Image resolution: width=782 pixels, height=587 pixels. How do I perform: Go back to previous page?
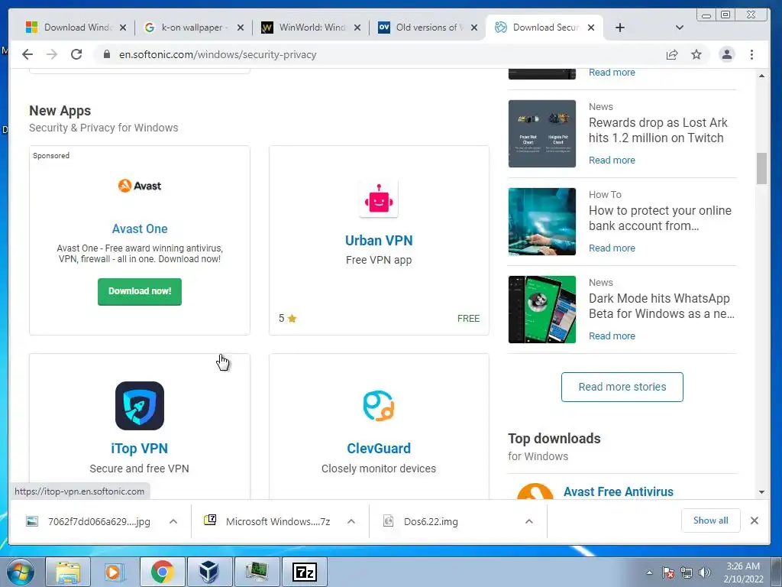point(27,54)
